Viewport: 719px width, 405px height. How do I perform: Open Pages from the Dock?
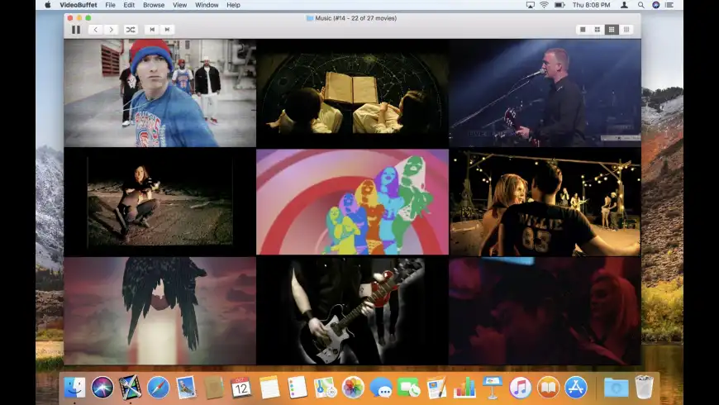[x=437, y=388]
